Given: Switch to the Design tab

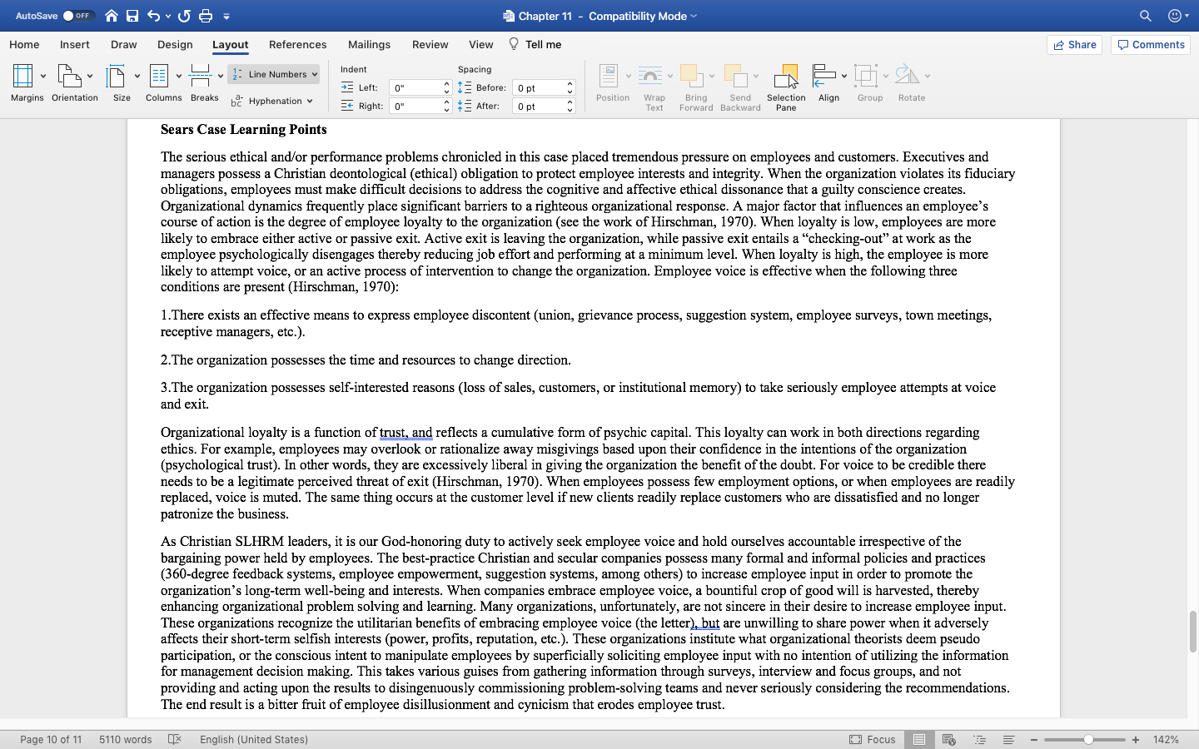Looking at the screenshot, I should (175, 44).
